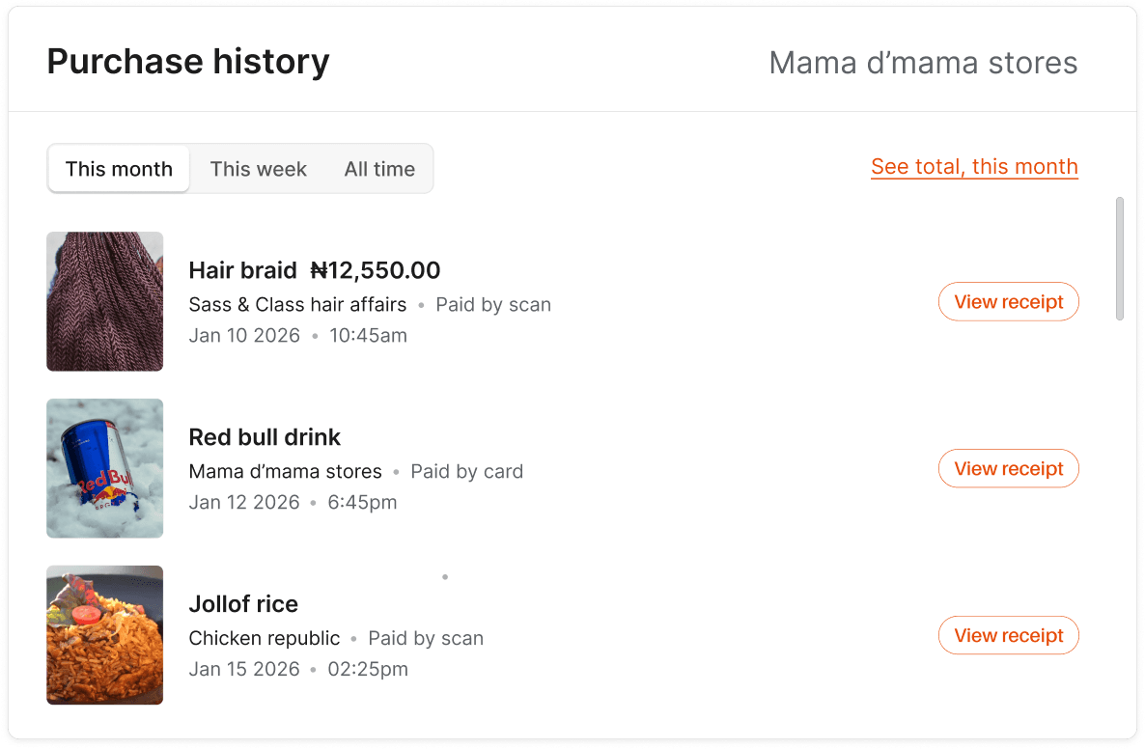View receipt for the Jollof rice order

pyautogui.click(x=1008, y=635)
